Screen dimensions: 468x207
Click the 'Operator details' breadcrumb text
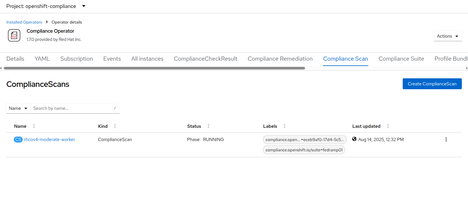(67, 22)
